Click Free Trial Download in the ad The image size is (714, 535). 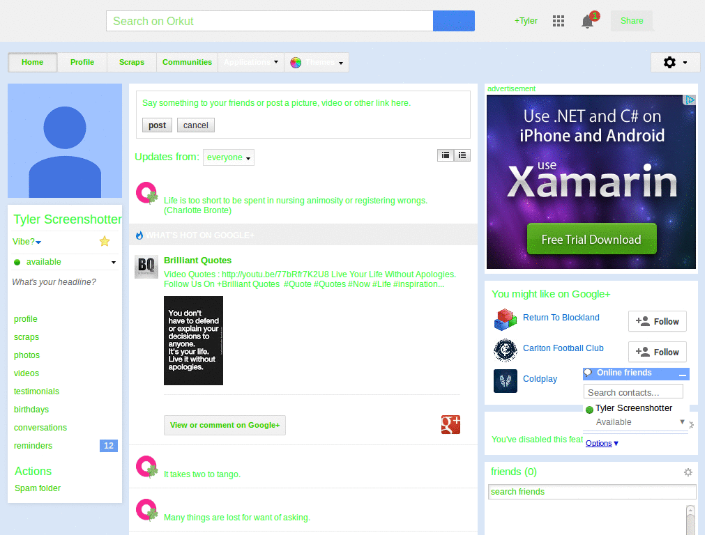tap(591, 240)
